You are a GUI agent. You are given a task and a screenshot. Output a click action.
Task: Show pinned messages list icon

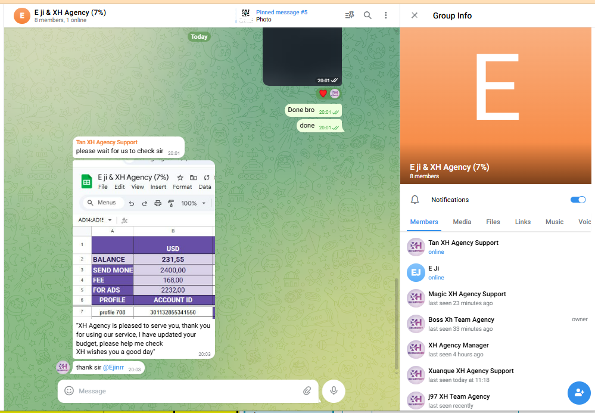[350, 15]
